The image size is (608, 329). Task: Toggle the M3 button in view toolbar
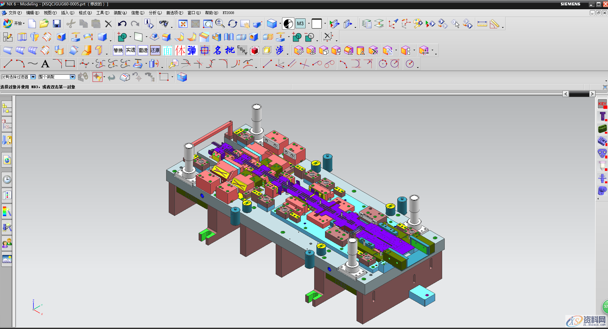point(300,24)
